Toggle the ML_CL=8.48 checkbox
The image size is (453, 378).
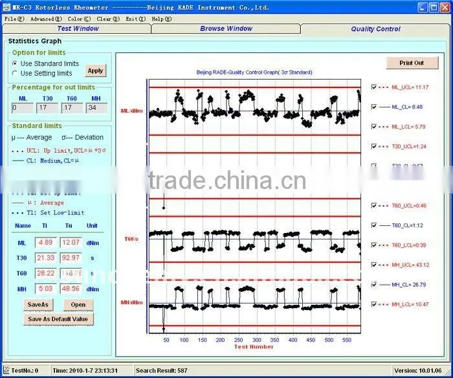(x=374, y=107)
